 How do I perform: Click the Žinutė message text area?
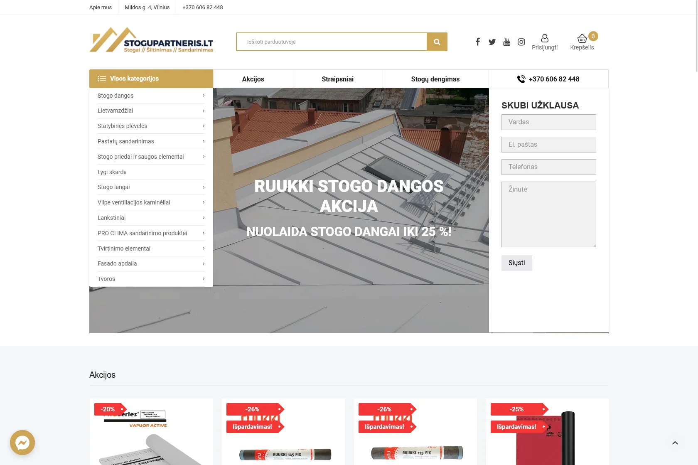[x=548, y=214]
